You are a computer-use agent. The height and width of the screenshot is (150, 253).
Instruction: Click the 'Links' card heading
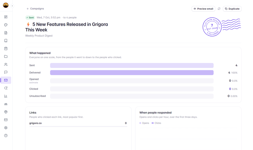[33, 113]
